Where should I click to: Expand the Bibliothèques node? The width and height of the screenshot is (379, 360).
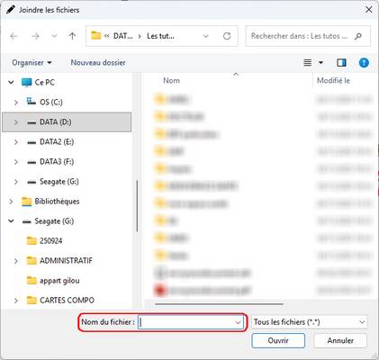[11, 202]
